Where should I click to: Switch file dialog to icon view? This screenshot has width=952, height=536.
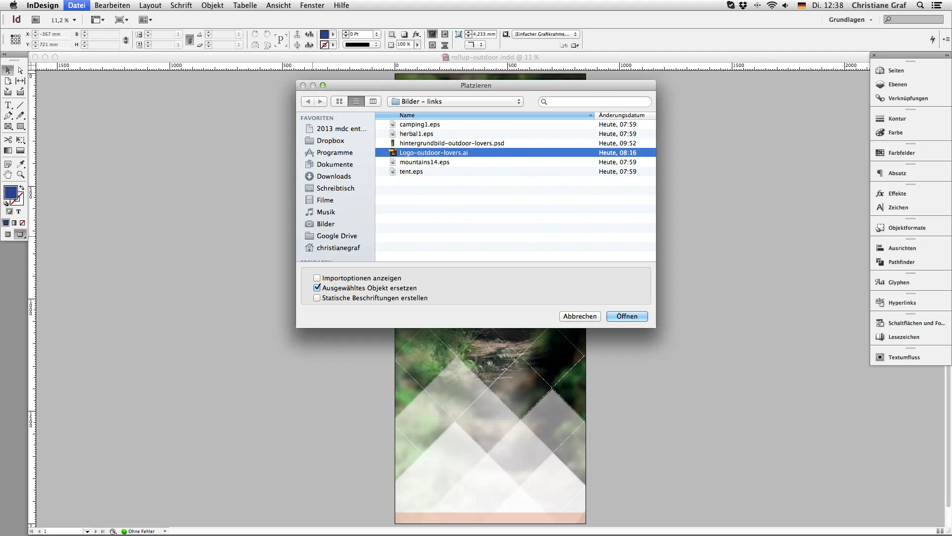(339, 101)
